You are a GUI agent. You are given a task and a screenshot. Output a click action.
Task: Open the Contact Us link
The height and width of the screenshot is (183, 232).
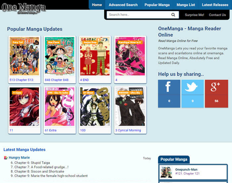(x=217, y=15)
